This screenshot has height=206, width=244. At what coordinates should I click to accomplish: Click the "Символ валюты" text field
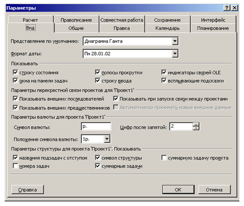(96, 127)
